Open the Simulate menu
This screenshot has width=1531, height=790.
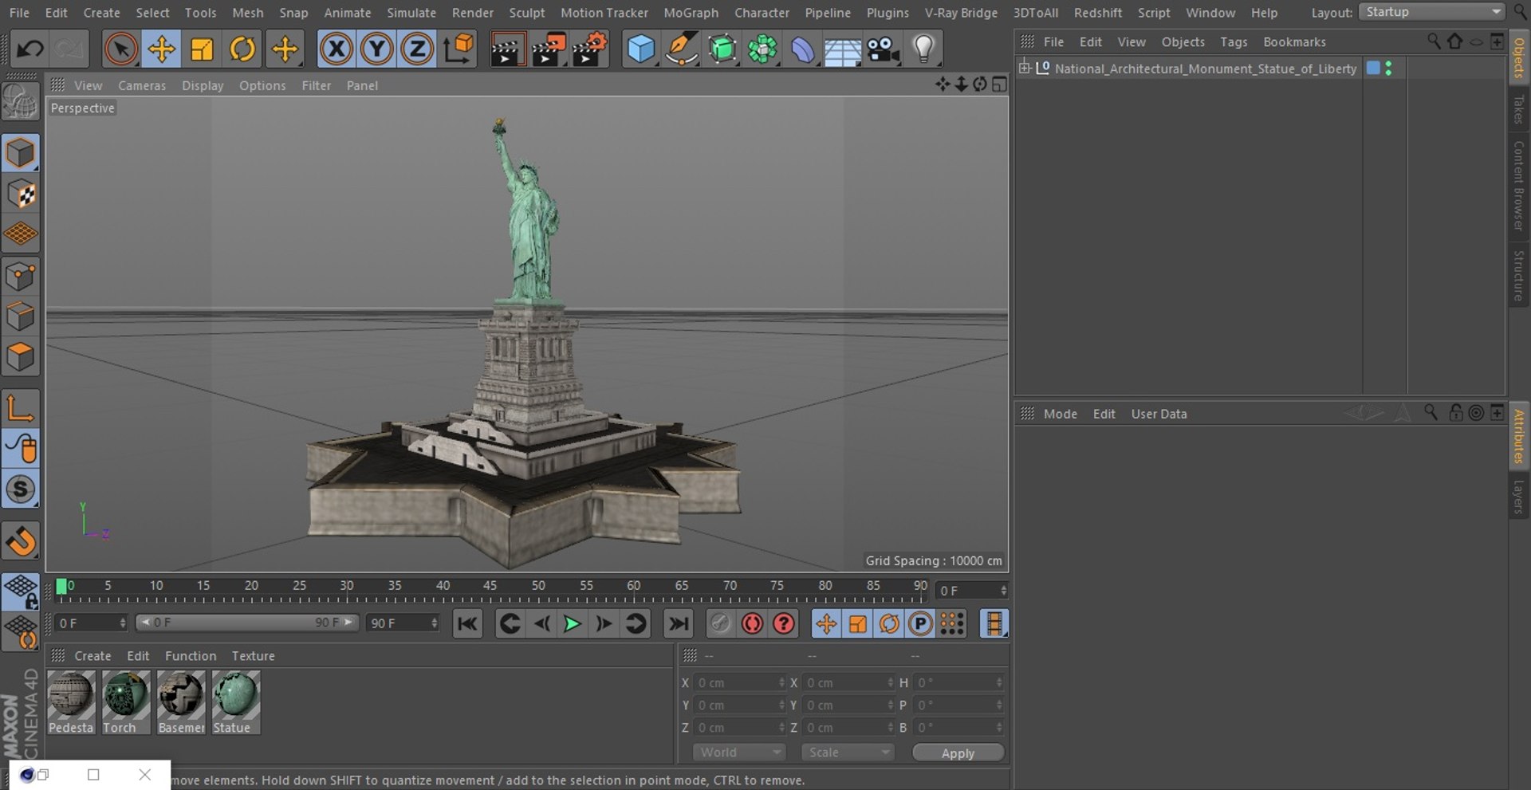[411, 13]
